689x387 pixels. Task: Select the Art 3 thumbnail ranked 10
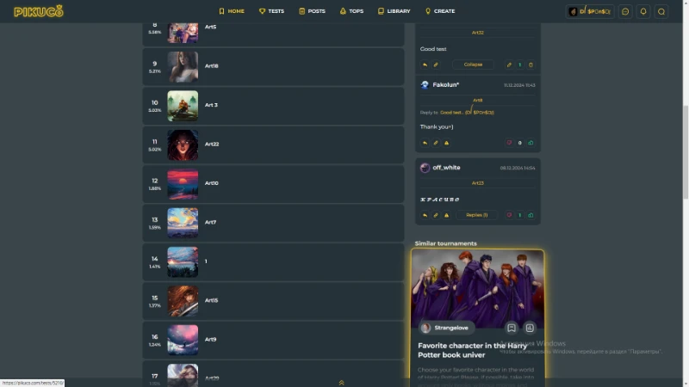[183, 106]
